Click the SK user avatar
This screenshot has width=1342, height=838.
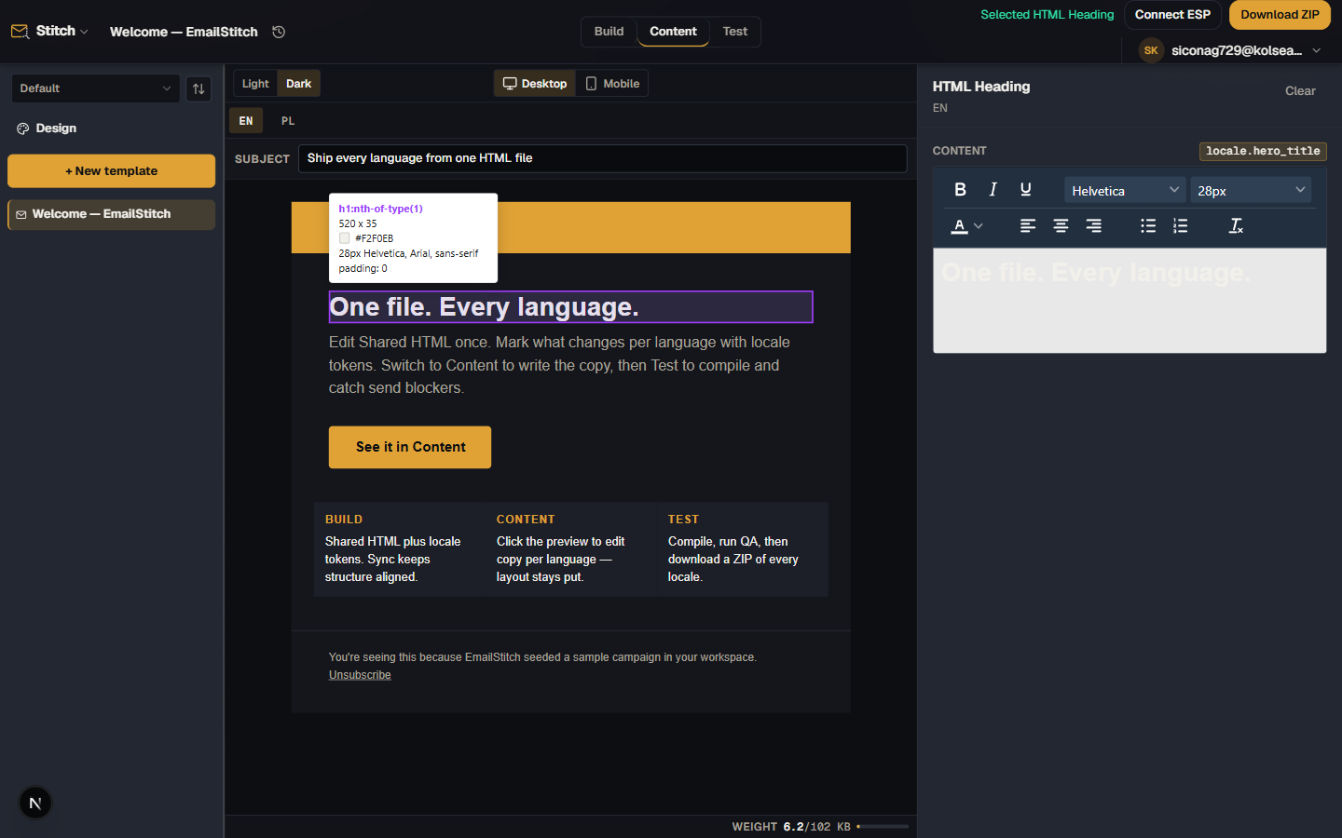point(1151,50)
